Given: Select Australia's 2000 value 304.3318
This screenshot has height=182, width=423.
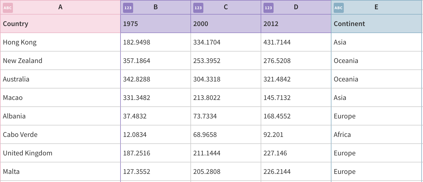Looking at the screenshot, I should (226, 79).
